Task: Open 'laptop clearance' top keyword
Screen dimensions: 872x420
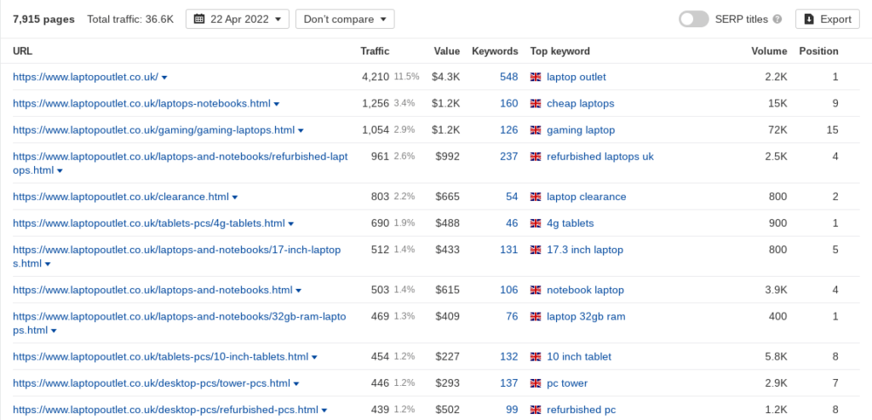Action: tap(586, 197)
